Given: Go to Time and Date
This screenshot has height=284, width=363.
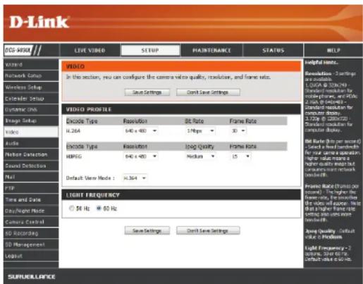Looking at the screenshot, I should 31,199.
